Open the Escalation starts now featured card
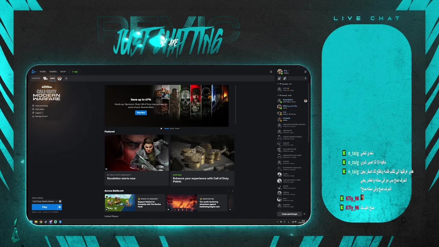This screenshot has width=439, height=247. (137, 160)
